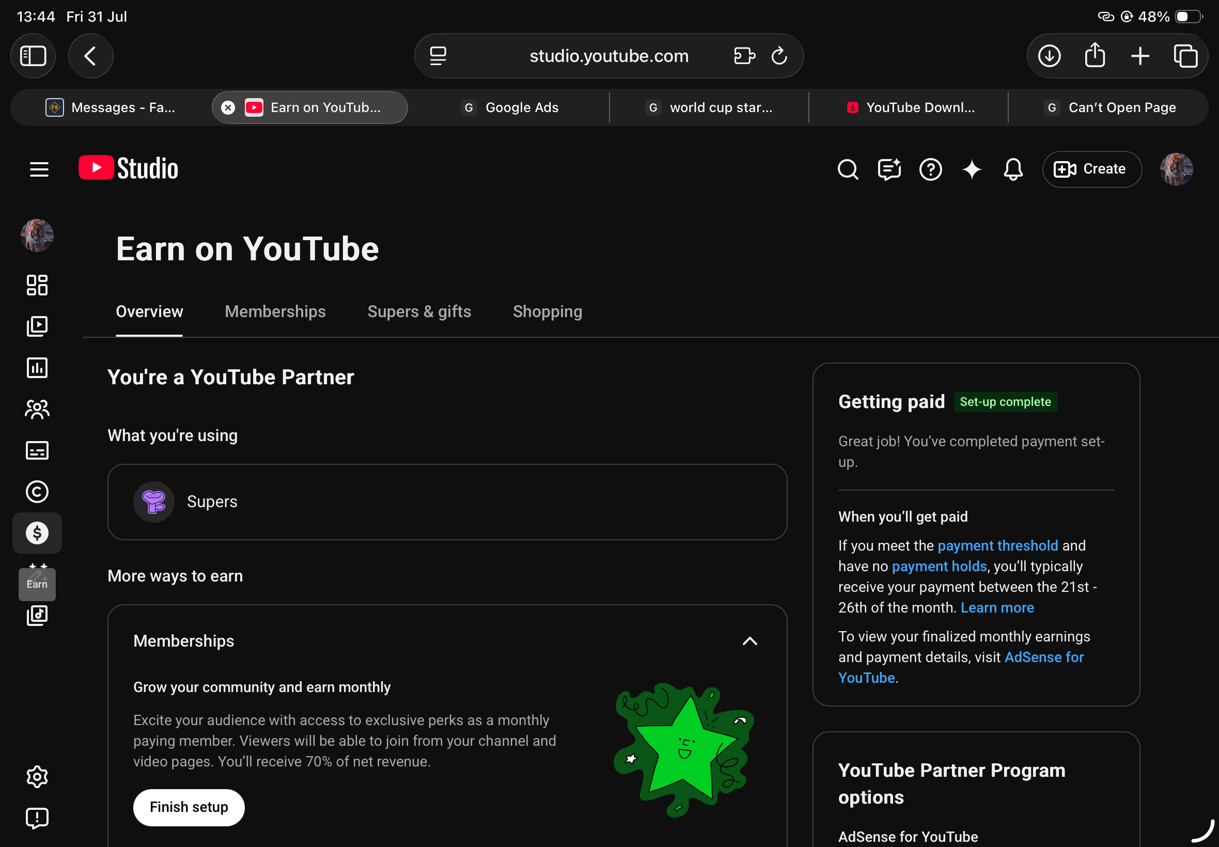Open the Safari sidebar panel

click(x=33, y=56)
